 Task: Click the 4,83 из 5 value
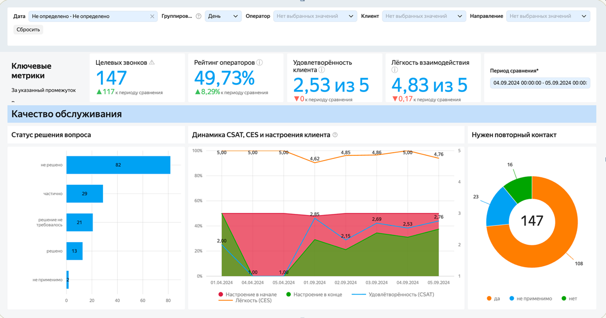[x=429, y=85]
